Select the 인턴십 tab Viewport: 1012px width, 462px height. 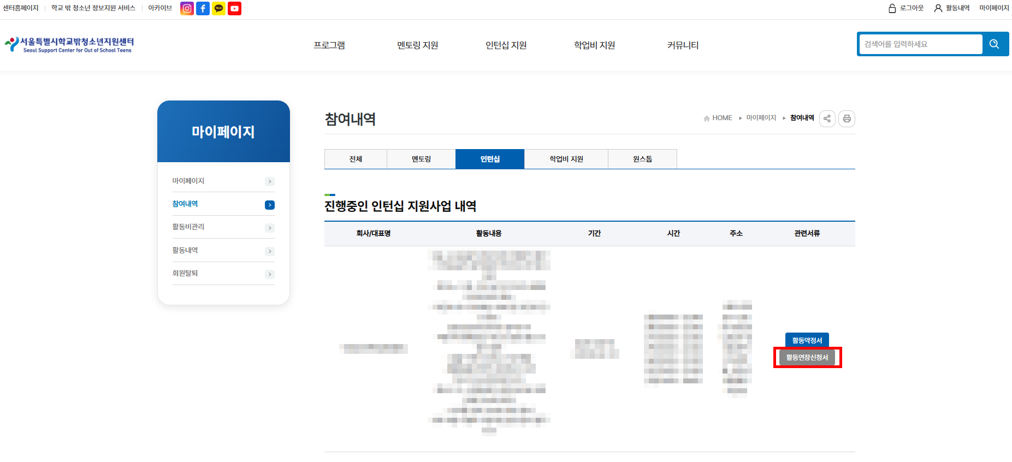pos(490,159)
